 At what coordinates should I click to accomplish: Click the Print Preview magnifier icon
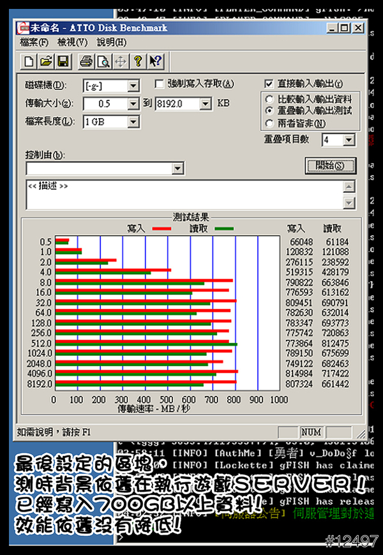(x=103, y=61)
